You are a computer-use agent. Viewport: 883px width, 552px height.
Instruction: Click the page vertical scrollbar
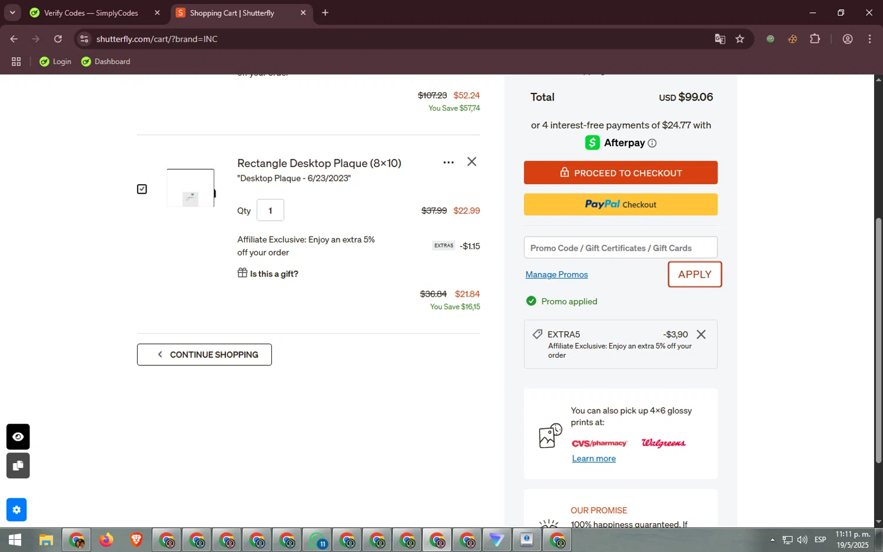878,340
